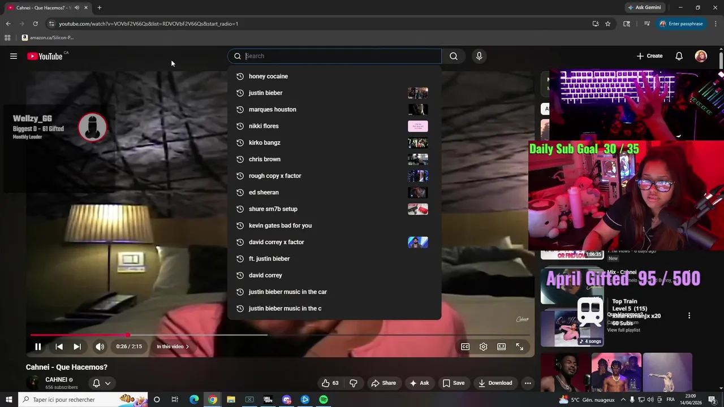
Task: Go to YouTube home via logo
Action: (x=45, y=56)
